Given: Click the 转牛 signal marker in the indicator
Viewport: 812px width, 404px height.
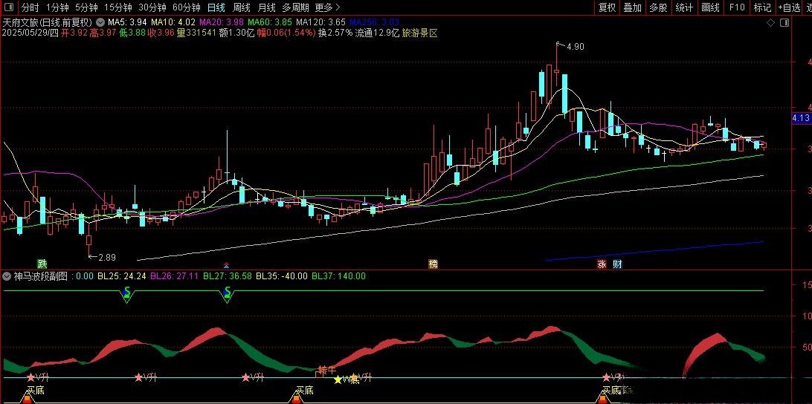Looking at the screenshot, I should click(327, 370).
